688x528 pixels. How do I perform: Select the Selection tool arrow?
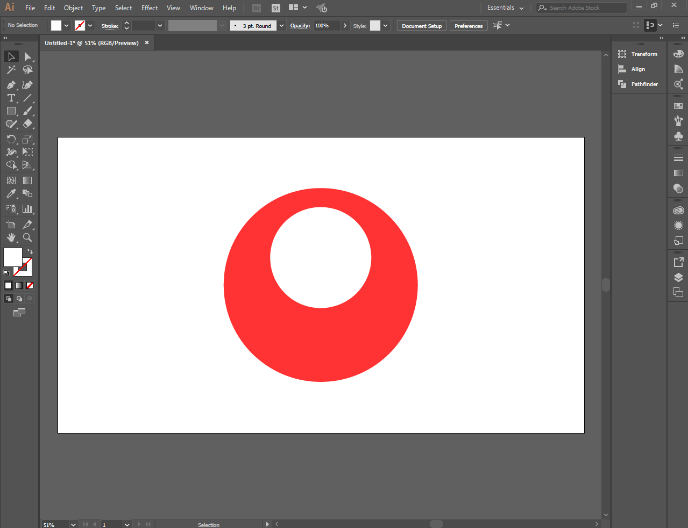point(11,56)
